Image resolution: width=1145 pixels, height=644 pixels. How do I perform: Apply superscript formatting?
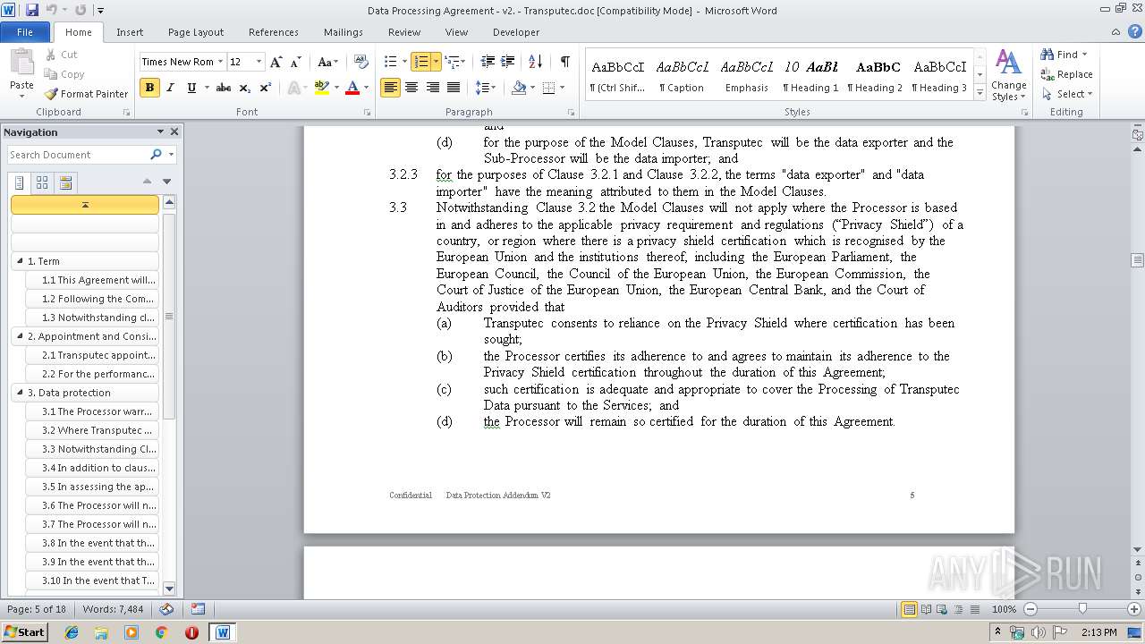(266, 88)
